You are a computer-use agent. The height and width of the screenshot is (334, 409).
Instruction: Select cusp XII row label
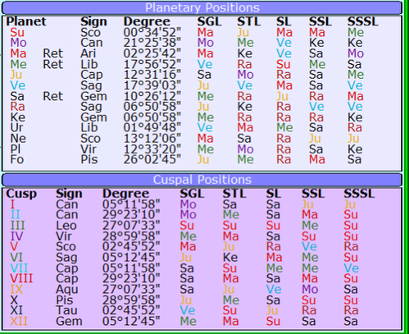[x=19, y=321]
